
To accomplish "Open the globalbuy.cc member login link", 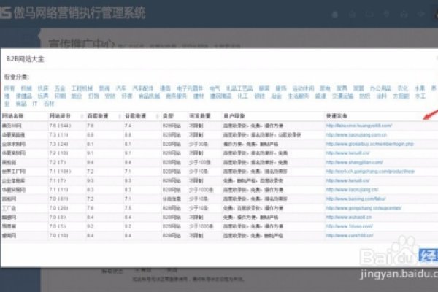I will click(369, 144).
